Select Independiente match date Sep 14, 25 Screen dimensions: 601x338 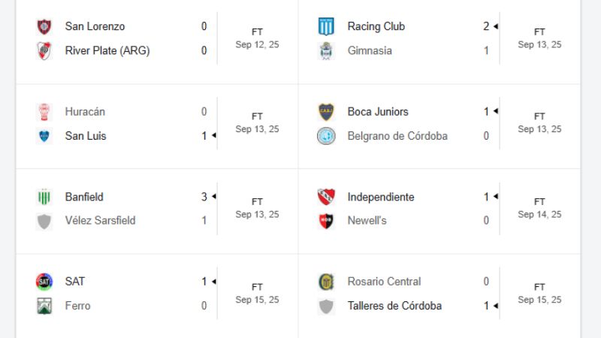click(539, 214)
